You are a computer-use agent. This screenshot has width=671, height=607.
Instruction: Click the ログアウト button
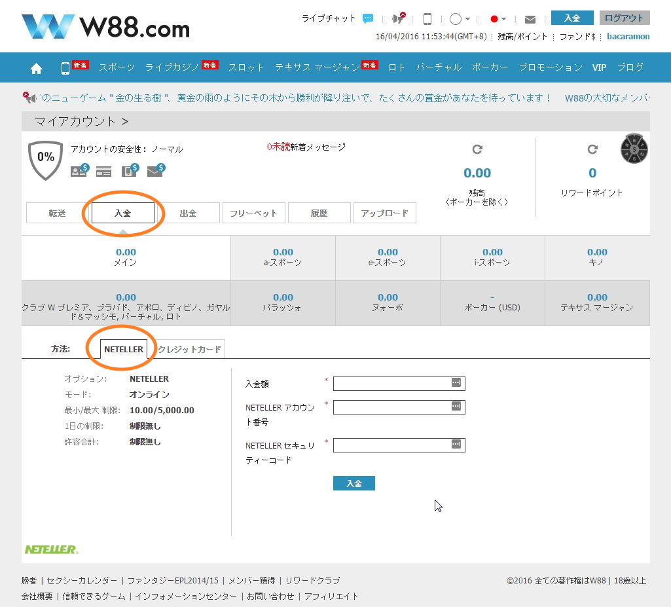[625, 18]
